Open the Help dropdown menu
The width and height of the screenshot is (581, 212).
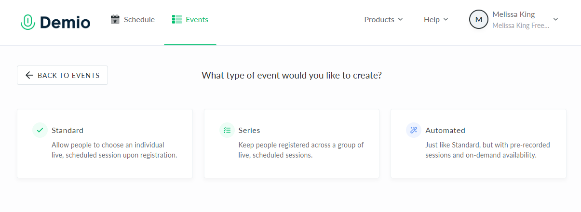point(435,20)
